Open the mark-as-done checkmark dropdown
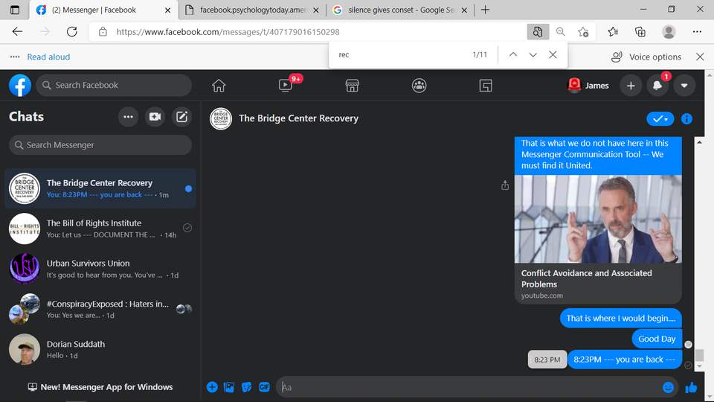Viewport: 714px width, 402px height. 660,119
